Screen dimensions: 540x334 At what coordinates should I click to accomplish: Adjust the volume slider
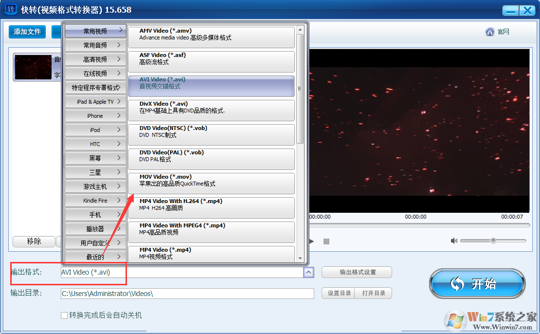pyautogui.click(x=494, y=240)
